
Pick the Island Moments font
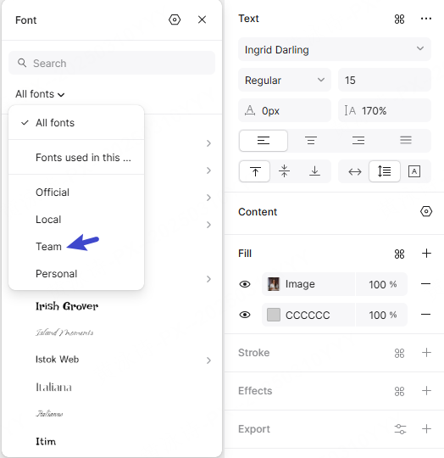pyautogui.click(x=64, y=332)
